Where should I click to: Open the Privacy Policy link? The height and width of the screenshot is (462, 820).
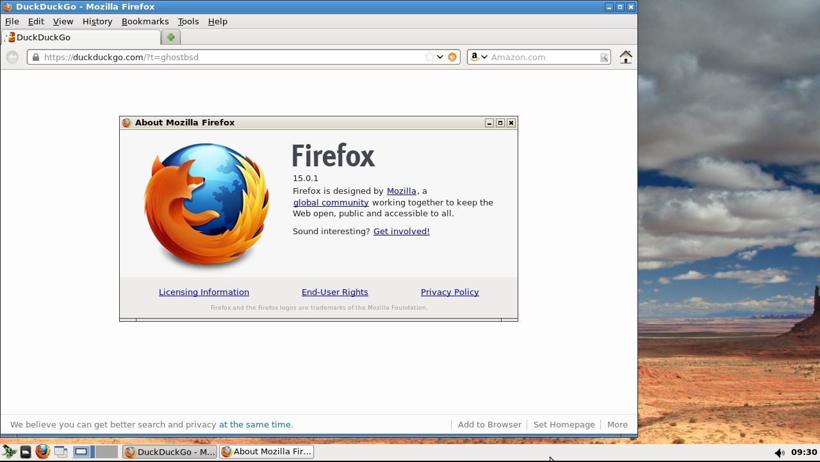tap(450, 292)
